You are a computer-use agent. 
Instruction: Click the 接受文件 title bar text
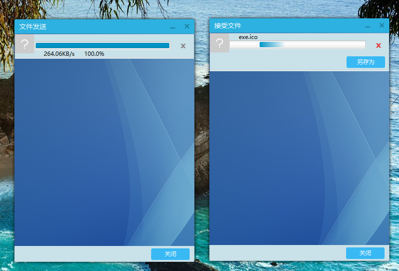tap(228, 26)
